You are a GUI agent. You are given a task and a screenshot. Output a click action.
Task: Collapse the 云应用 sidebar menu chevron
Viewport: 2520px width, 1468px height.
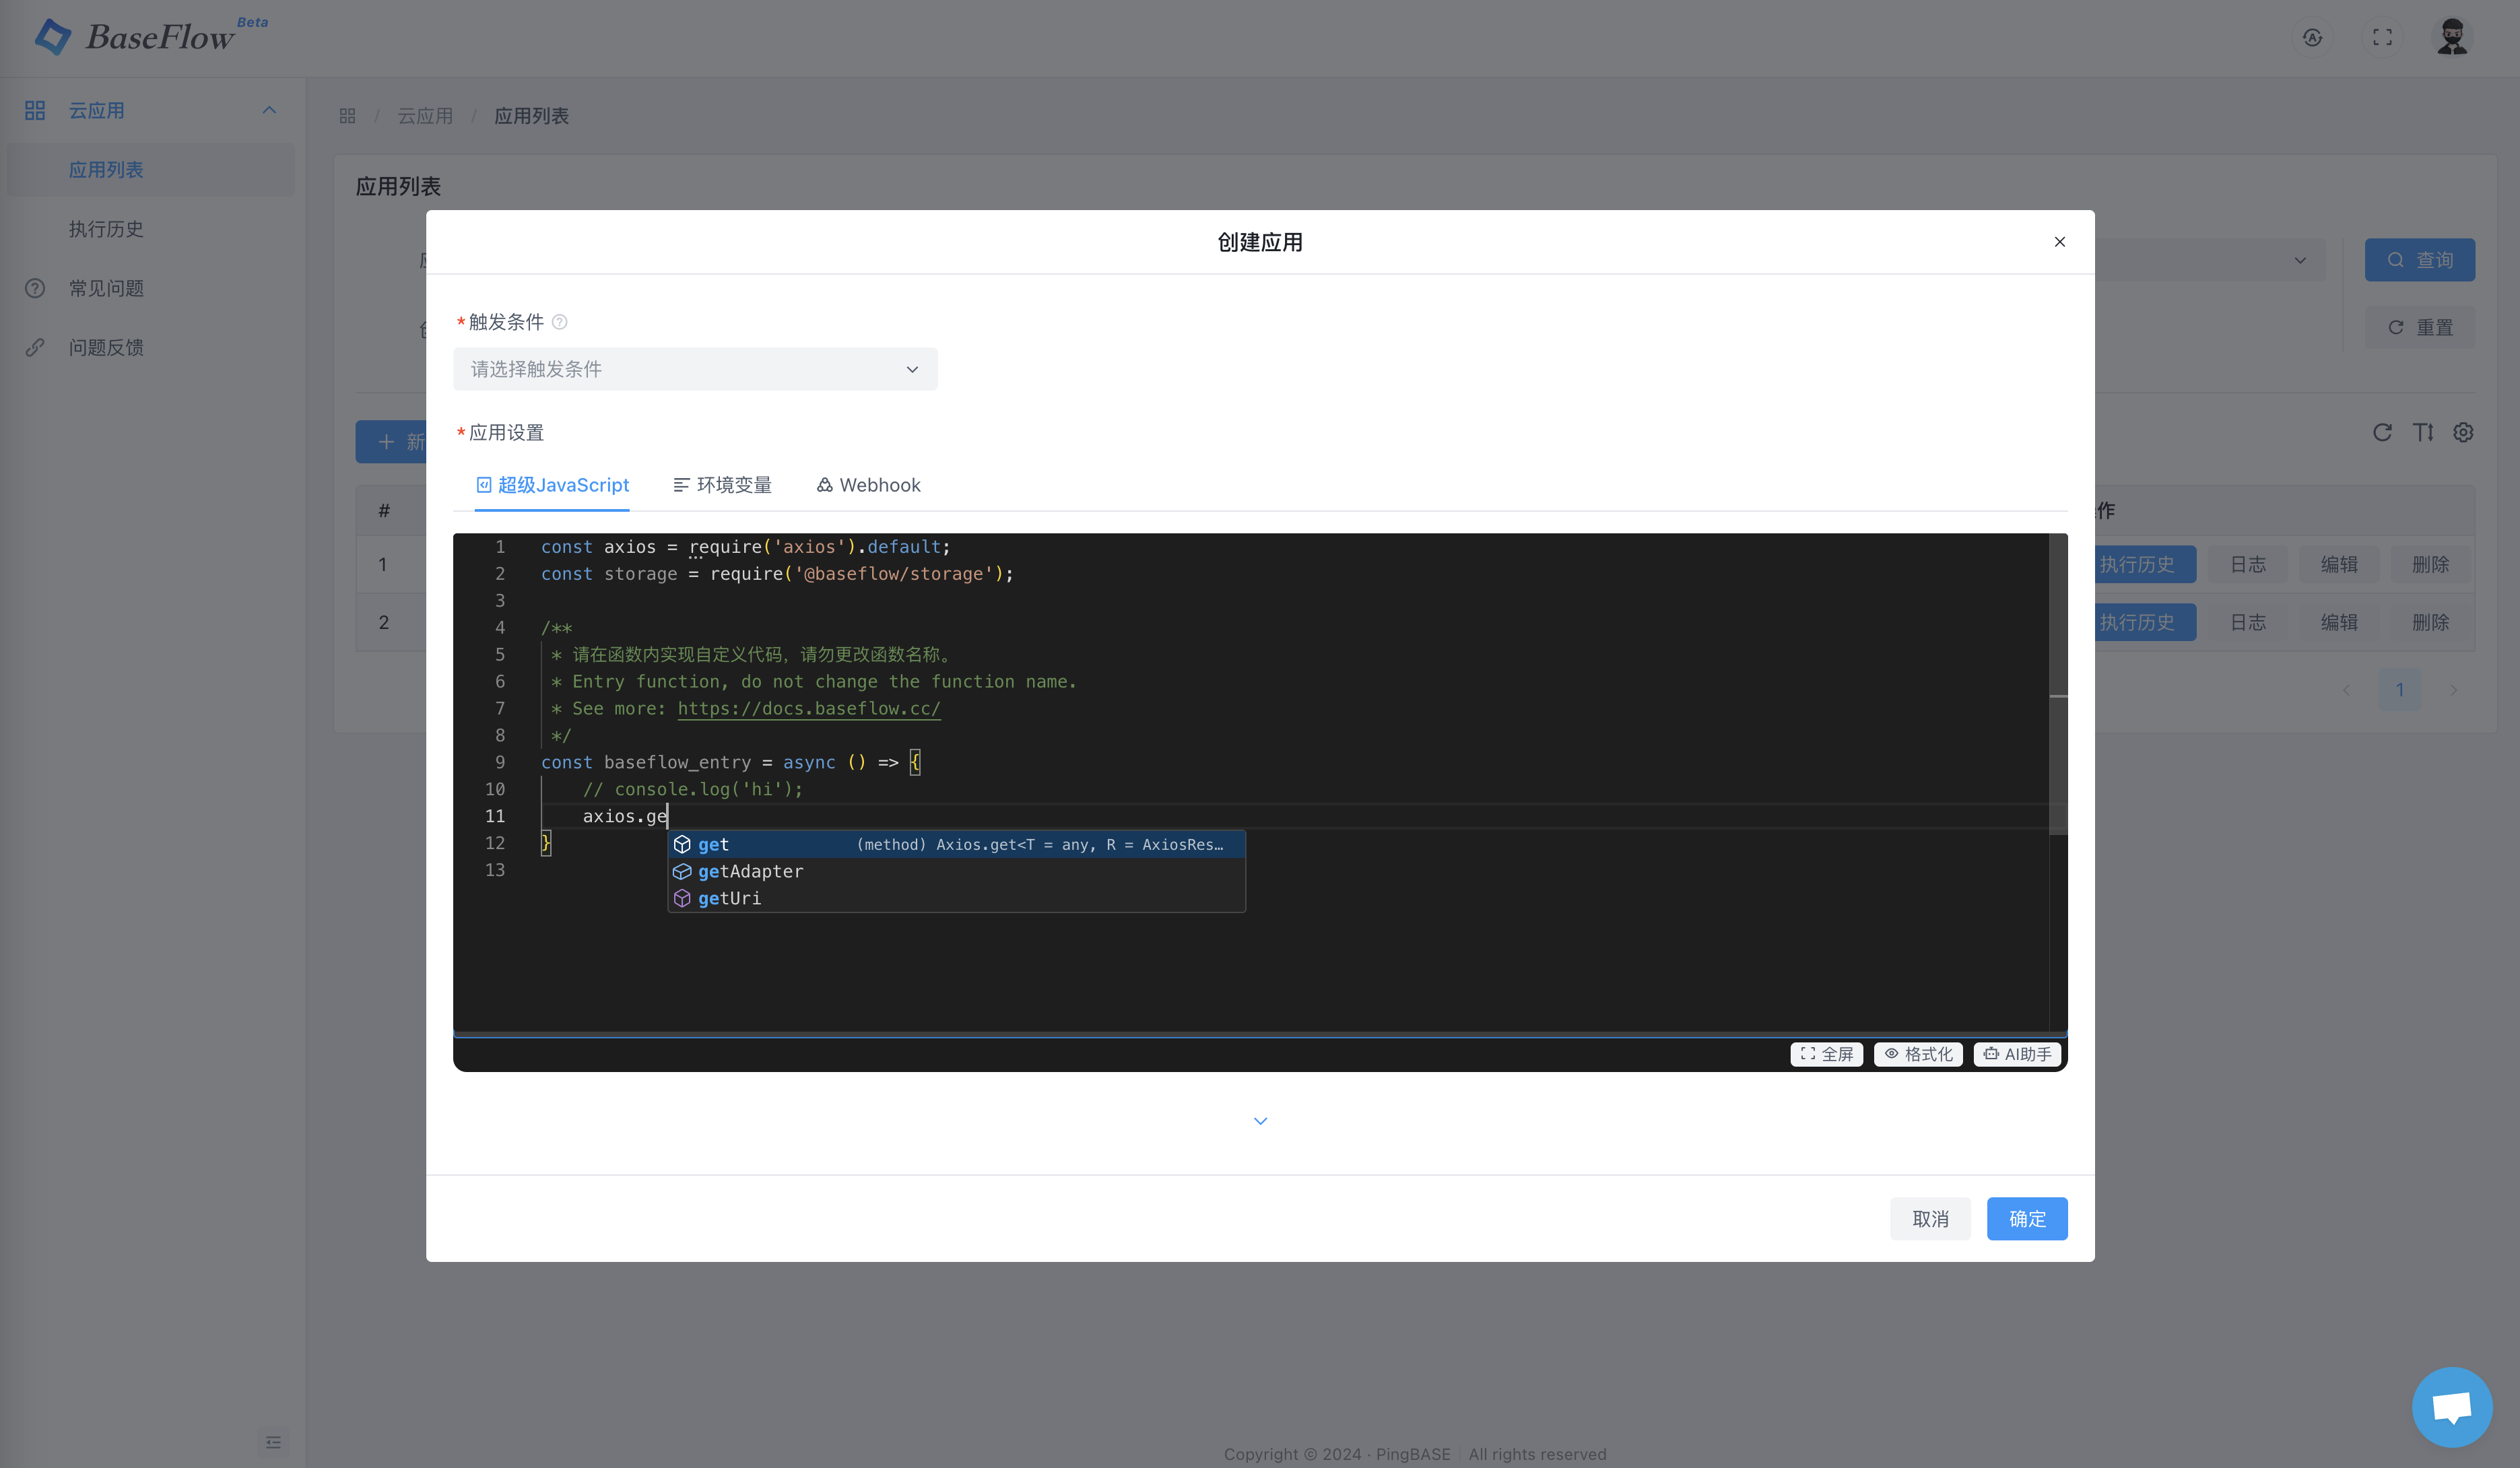269,110
